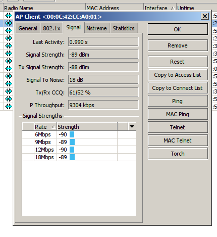The height and width of the screenshot is (237, 217).
Task: Click the bottom cyan client icon in list
Action: click(9, 106)
